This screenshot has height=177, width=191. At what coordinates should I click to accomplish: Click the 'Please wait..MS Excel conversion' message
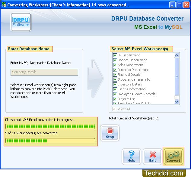click(x=40, y=120)
